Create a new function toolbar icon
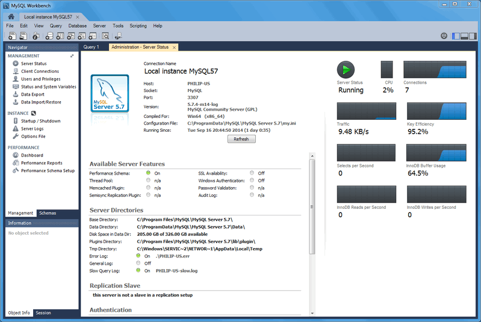Viewport: 481px width, 322px height. point(92,36)
